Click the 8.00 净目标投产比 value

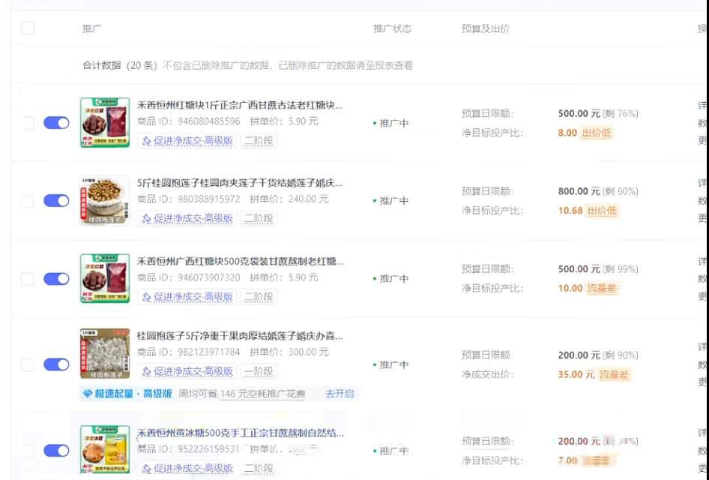click(x=567, y=133)
